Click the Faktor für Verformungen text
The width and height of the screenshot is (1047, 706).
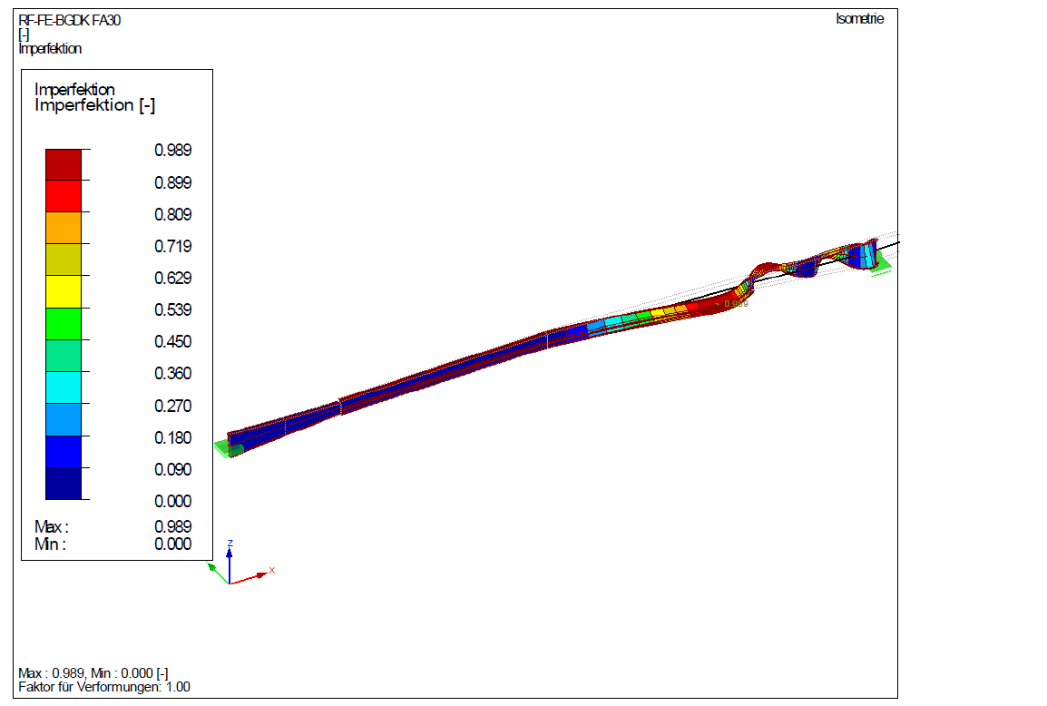point(104,687)
